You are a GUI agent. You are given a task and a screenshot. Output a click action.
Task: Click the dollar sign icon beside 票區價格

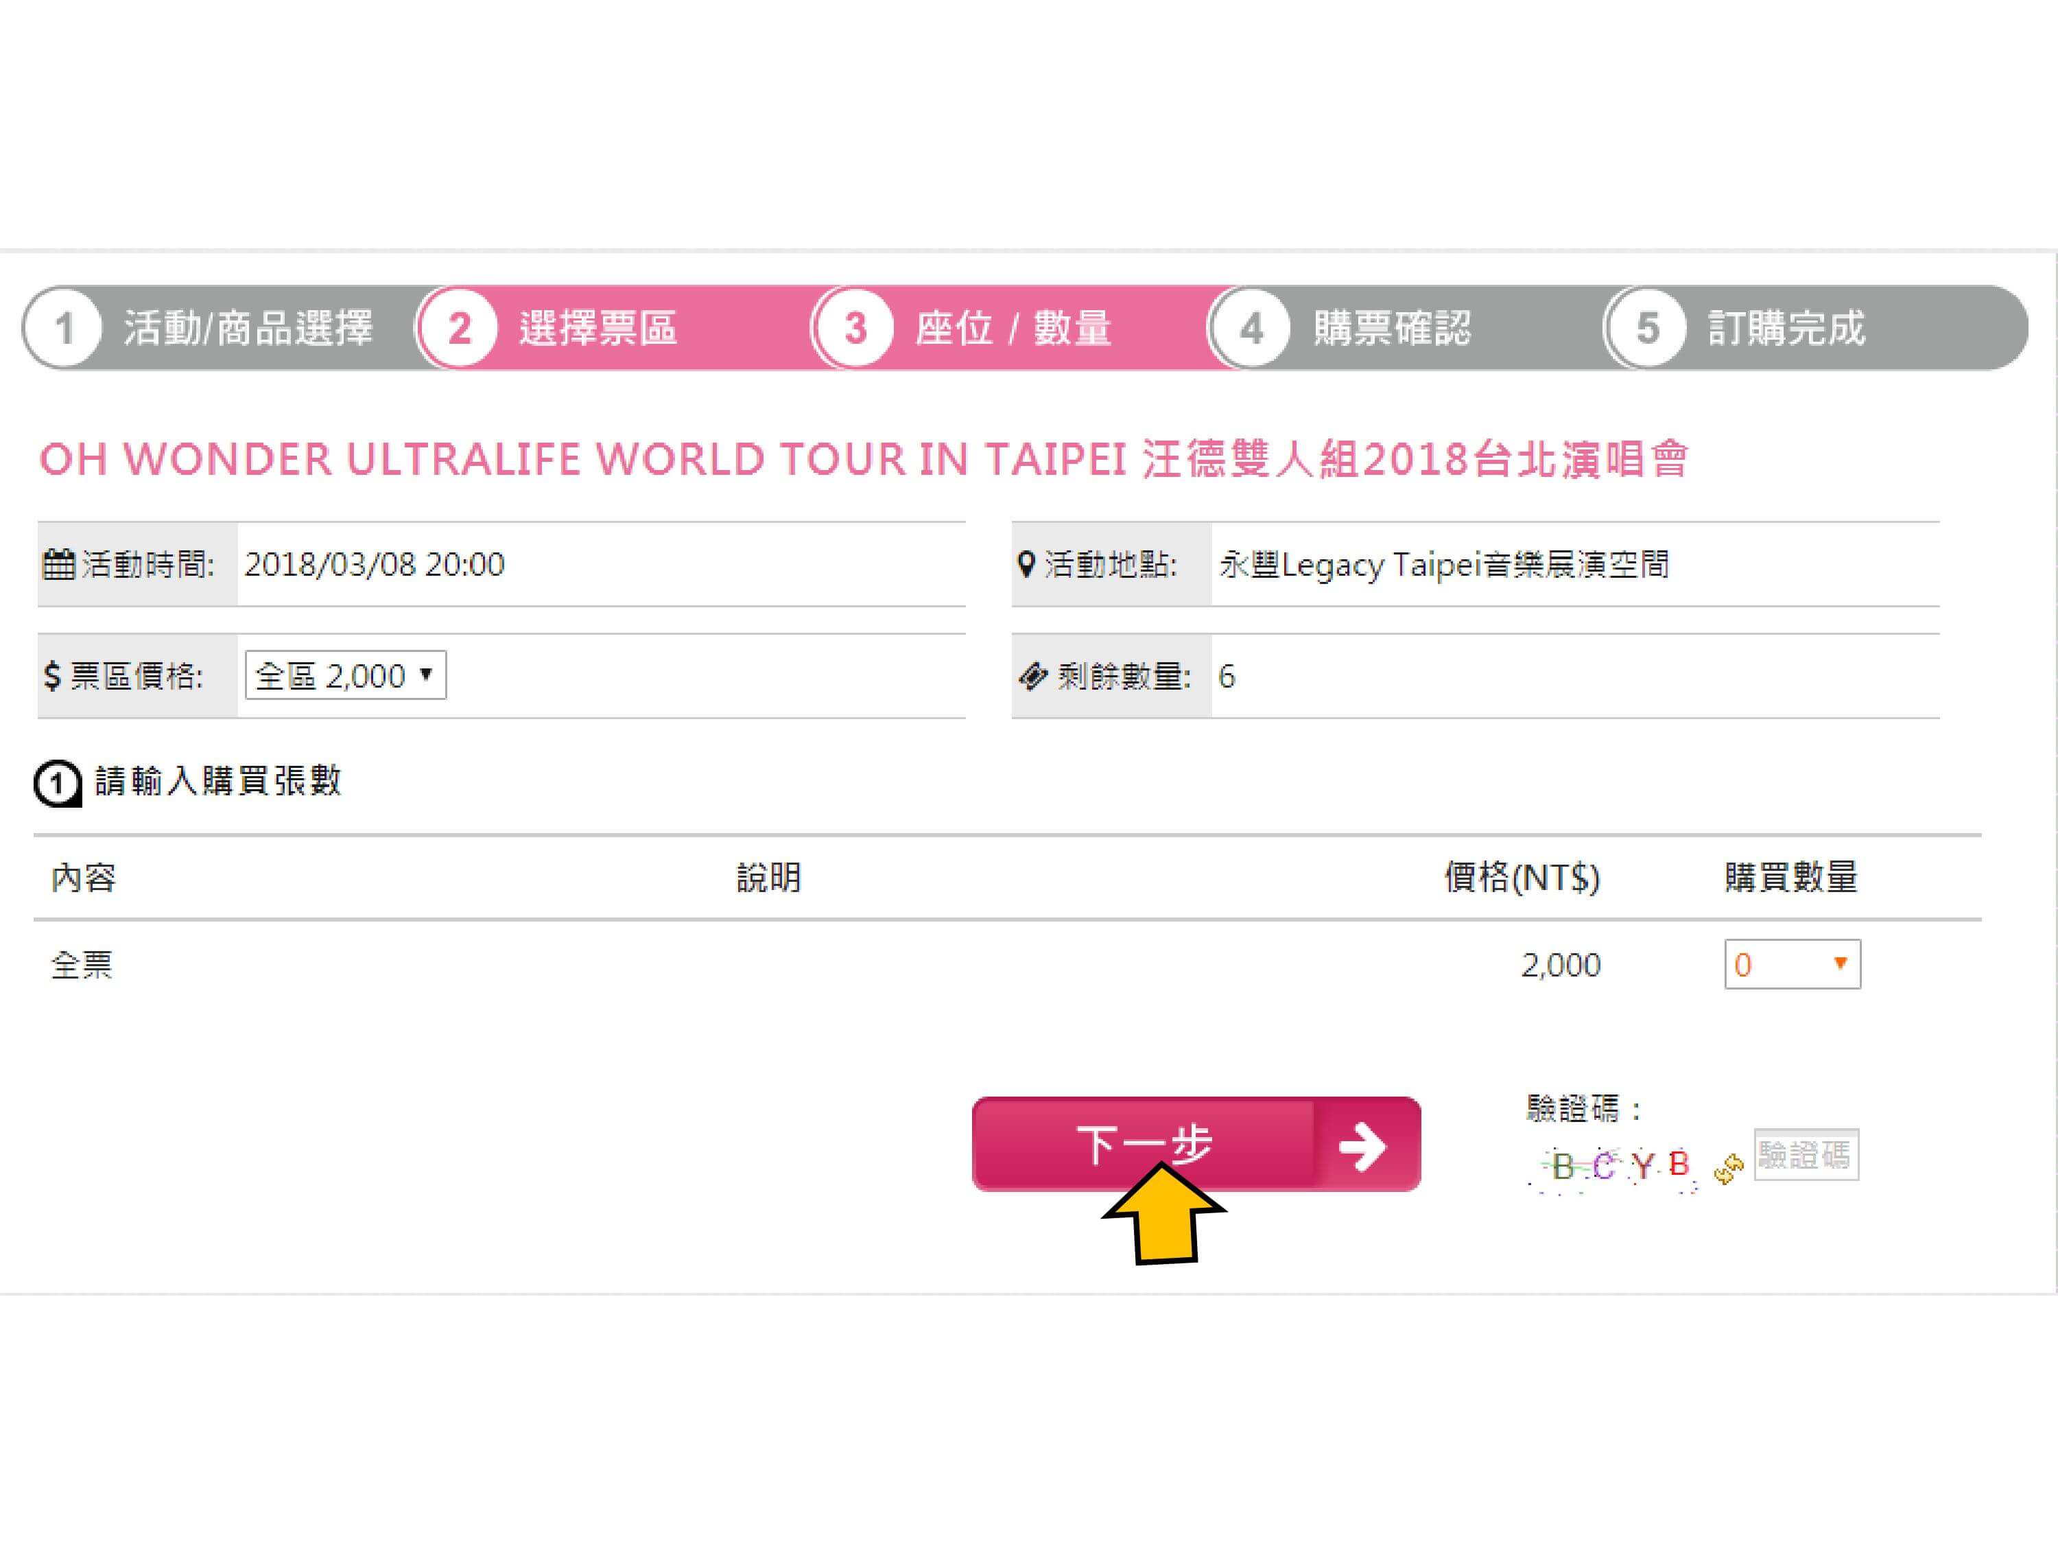point(52,676)
